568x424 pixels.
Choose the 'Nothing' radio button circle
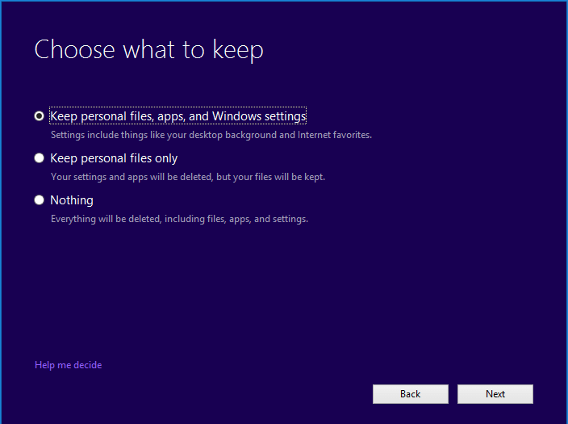coord(39,200)
